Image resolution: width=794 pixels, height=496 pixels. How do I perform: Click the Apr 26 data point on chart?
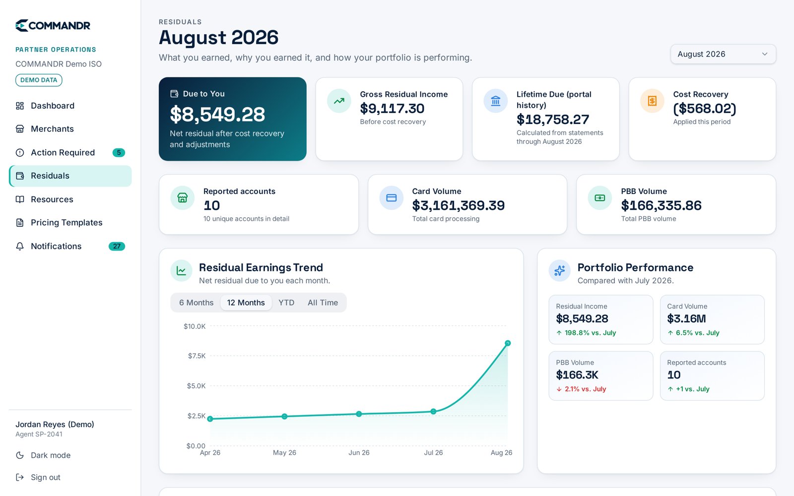click(x=210, y=419)
